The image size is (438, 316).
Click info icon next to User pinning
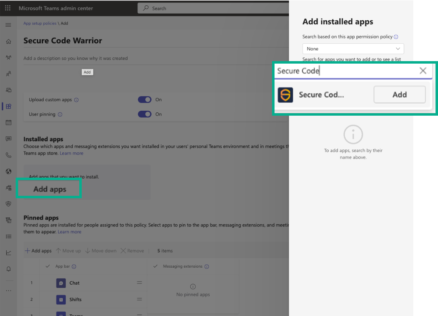[60, 114]
